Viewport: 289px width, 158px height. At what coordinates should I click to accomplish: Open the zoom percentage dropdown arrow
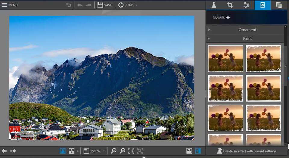(104, 151)
